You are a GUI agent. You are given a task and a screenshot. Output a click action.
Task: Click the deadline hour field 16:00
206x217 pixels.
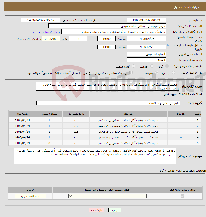point(107,39)
